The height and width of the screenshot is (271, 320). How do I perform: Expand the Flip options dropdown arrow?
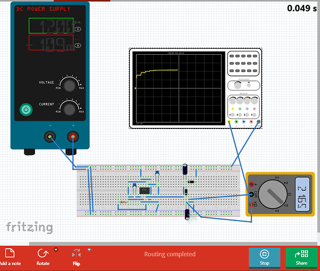tap(89, 249)
